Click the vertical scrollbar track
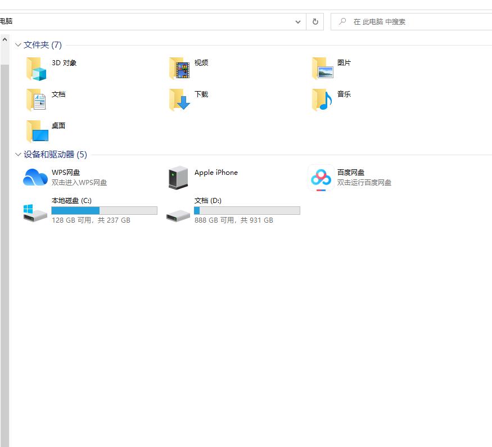Screen dimensions: 492x447 click(x=4, y=256)
